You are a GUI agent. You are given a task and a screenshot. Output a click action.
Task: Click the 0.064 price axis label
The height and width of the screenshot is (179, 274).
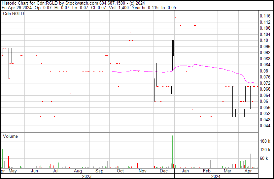tap(265, 95)
